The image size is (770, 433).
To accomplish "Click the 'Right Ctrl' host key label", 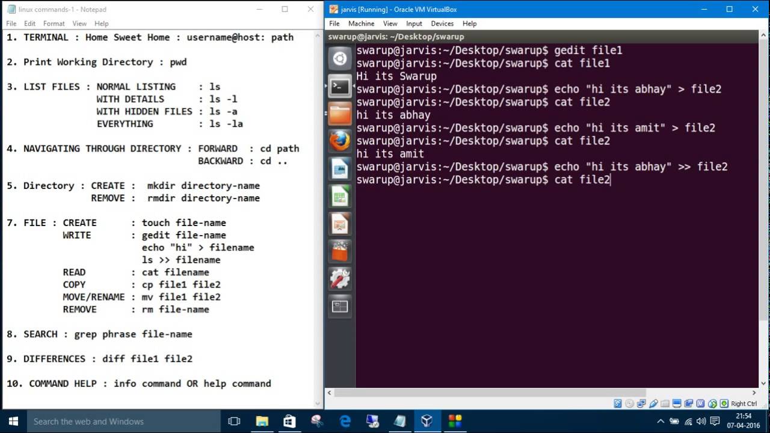I will tap(744, 404).
